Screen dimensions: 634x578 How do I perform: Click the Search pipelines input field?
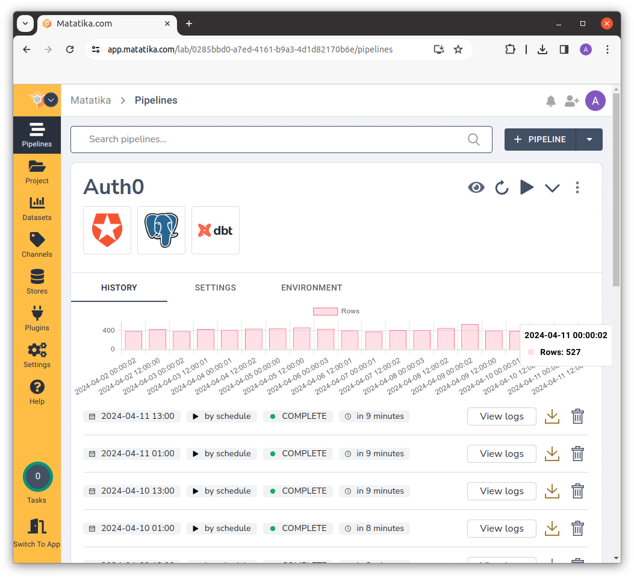(x=274, y=139)
